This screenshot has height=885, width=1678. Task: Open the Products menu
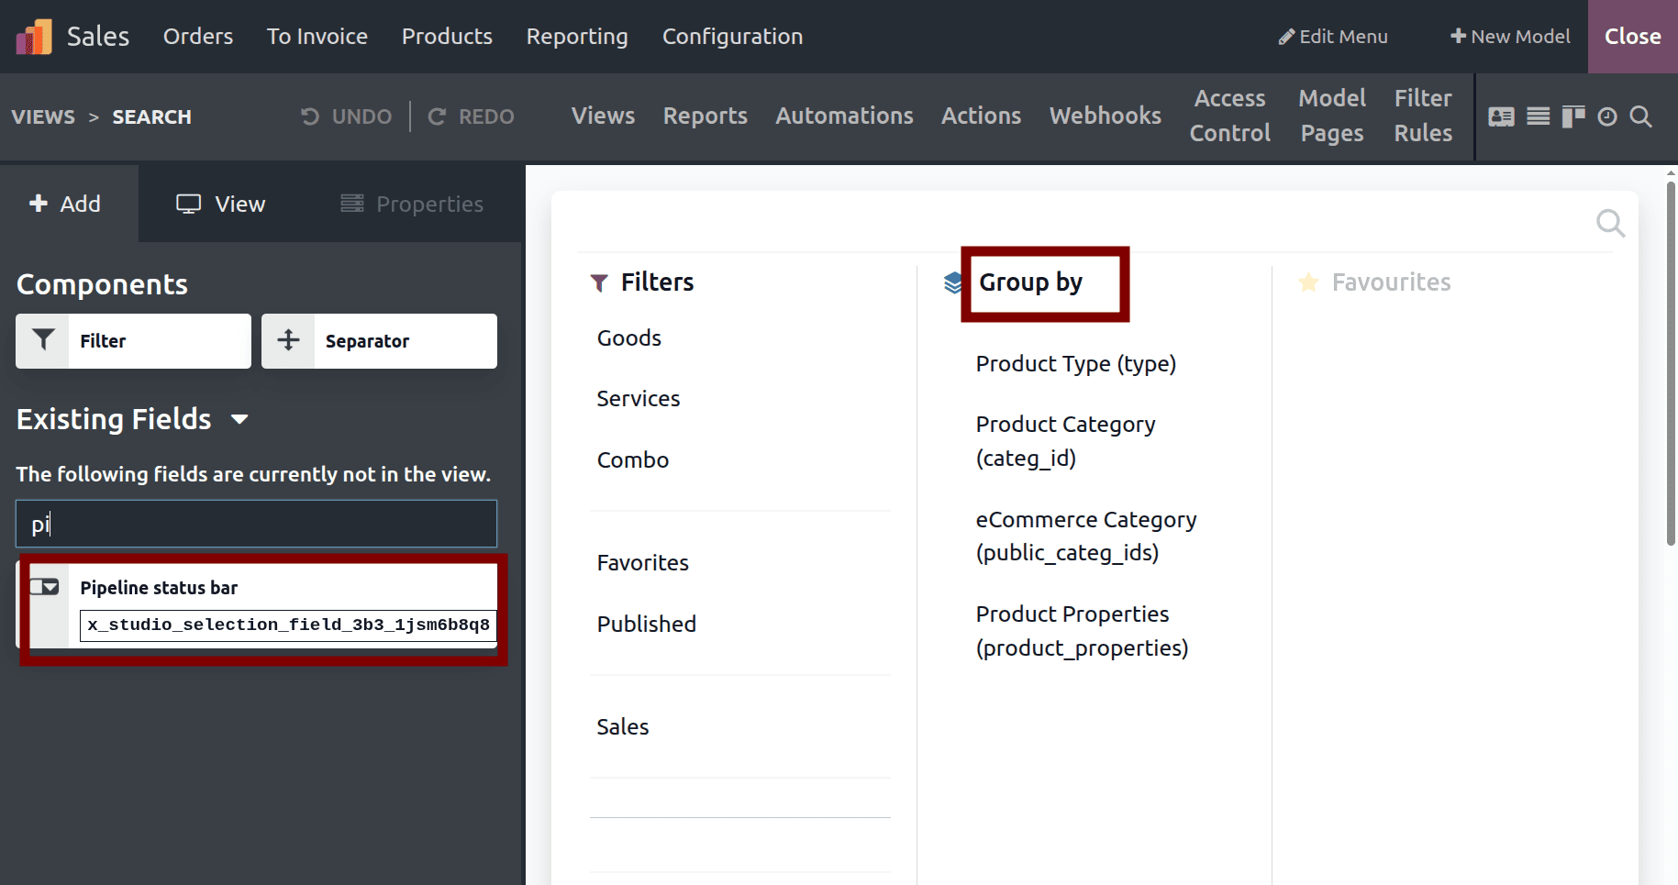[447, 37]
